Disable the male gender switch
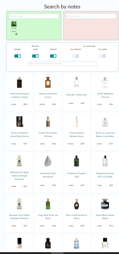The height and width of the screenshot is (254, 119). [x=35, y=56]
